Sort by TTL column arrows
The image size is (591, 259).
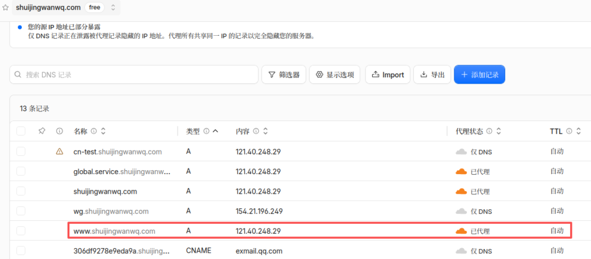(x=578, y=131)
